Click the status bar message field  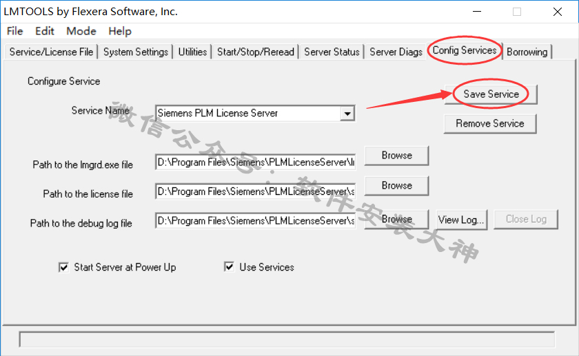coord(287,339)
